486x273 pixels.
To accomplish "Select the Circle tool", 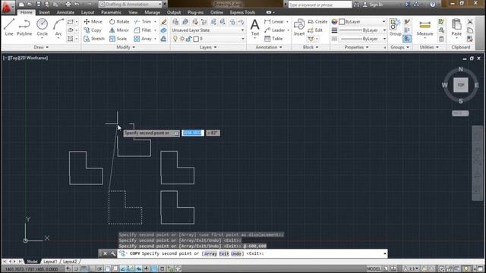I will [43, 27].
